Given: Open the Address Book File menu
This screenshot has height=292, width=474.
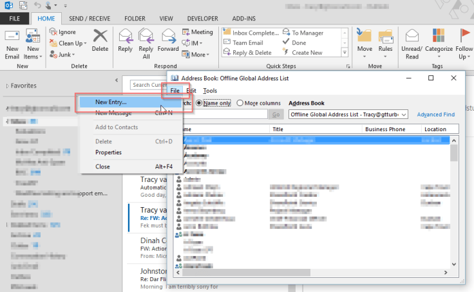Looking at the screenshot, I should pos(175,91).
